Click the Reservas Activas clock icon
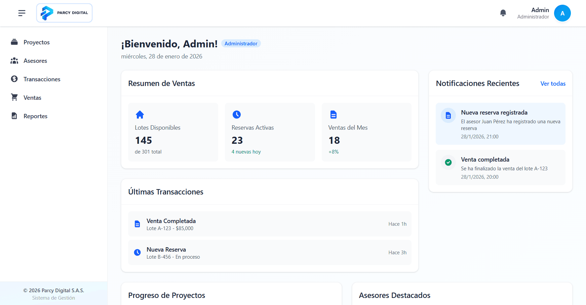This screenshot has width=586, height=305. (237, 115)
